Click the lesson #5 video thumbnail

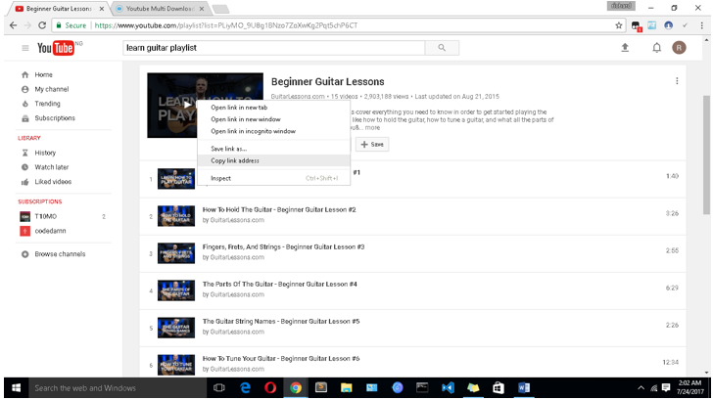(x=176, y=328)
